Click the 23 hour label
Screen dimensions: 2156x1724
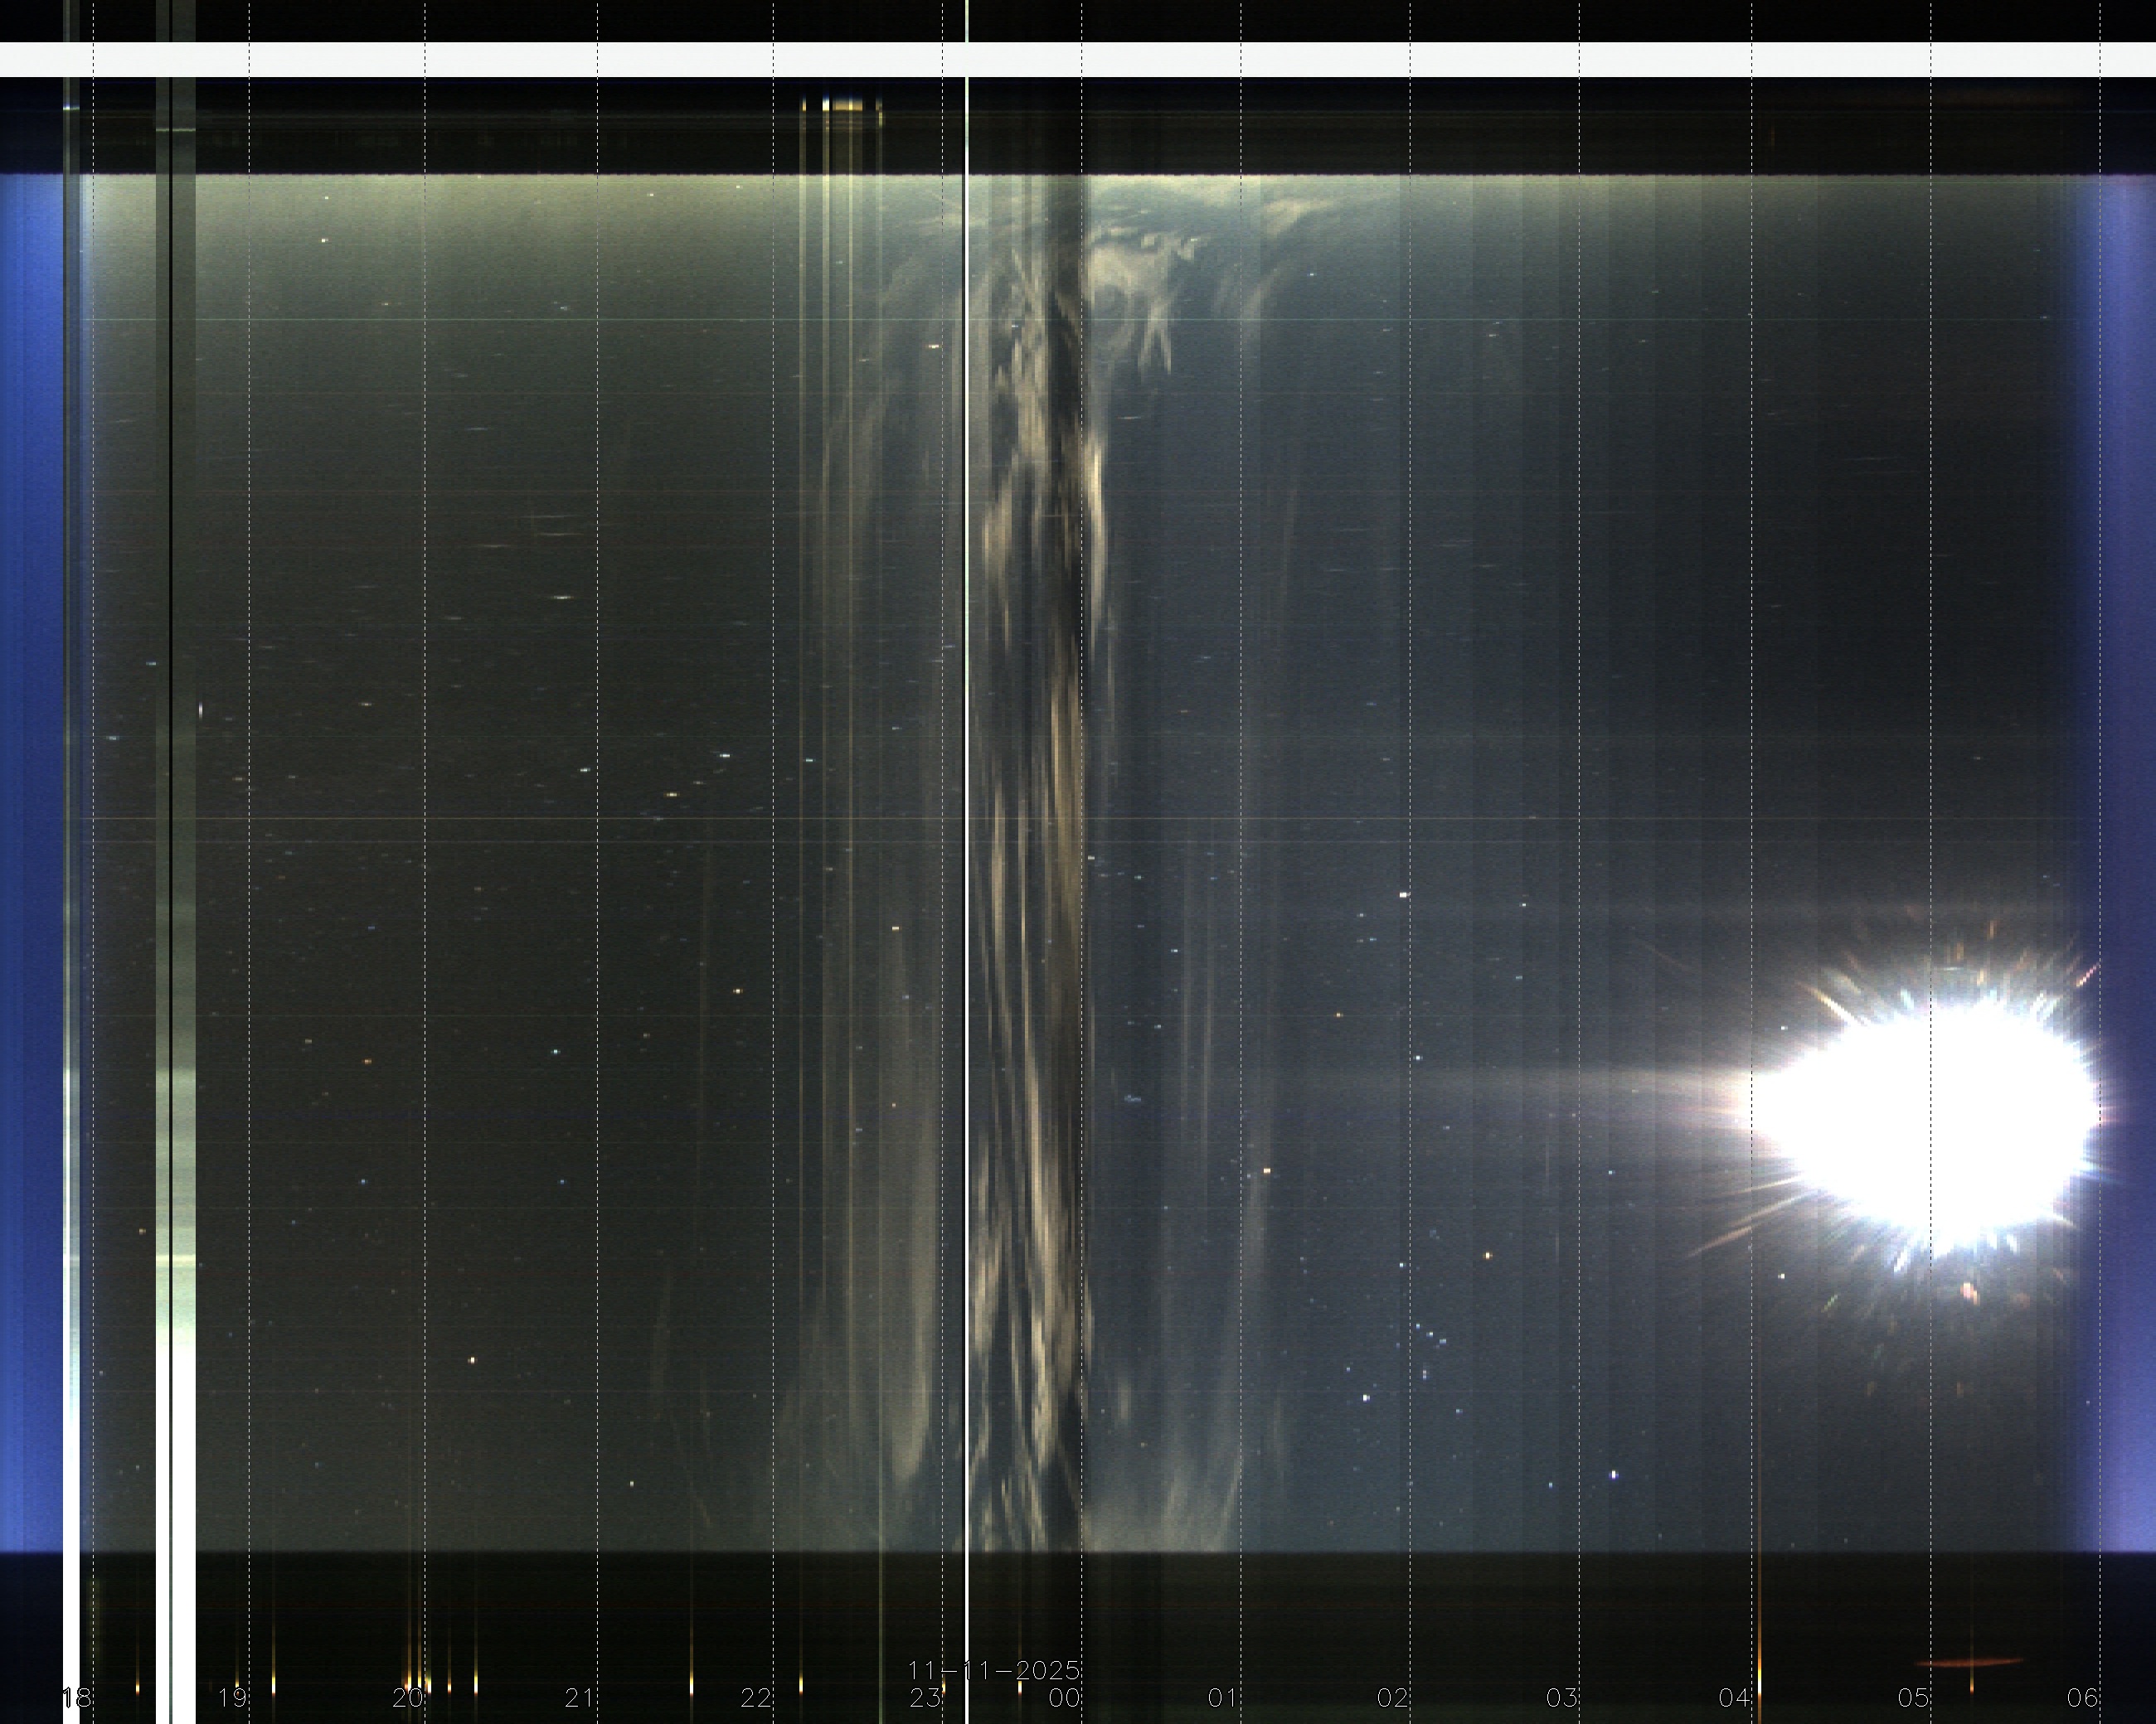click(925, 1698)
